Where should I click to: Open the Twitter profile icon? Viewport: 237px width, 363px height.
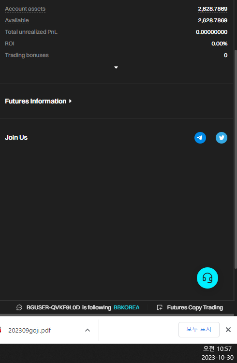222,138
